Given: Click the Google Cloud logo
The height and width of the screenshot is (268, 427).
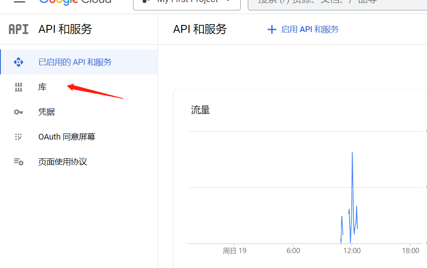Looking at the screenshot, I should (x=75, y=1).
